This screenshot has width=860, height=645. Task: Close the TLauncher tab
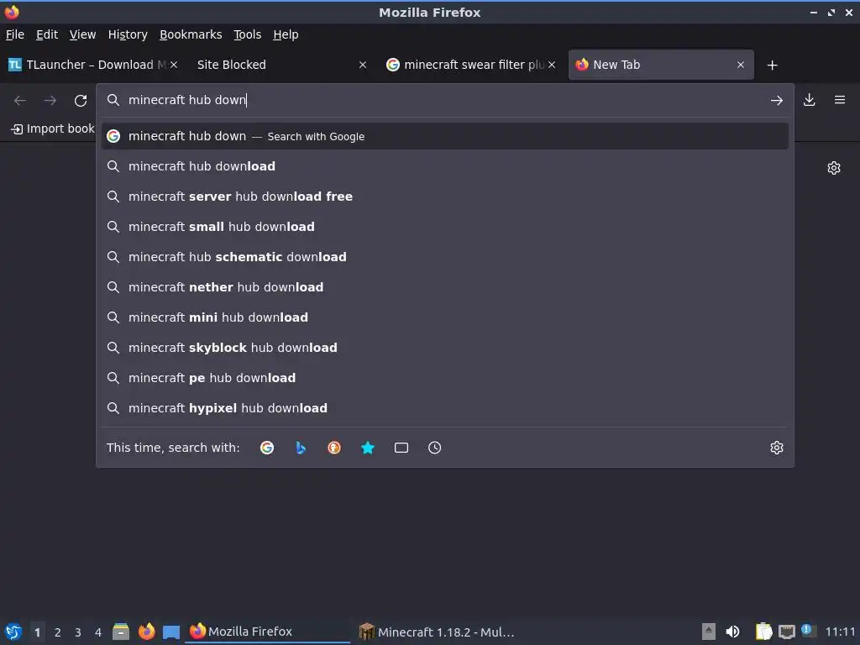174,65
